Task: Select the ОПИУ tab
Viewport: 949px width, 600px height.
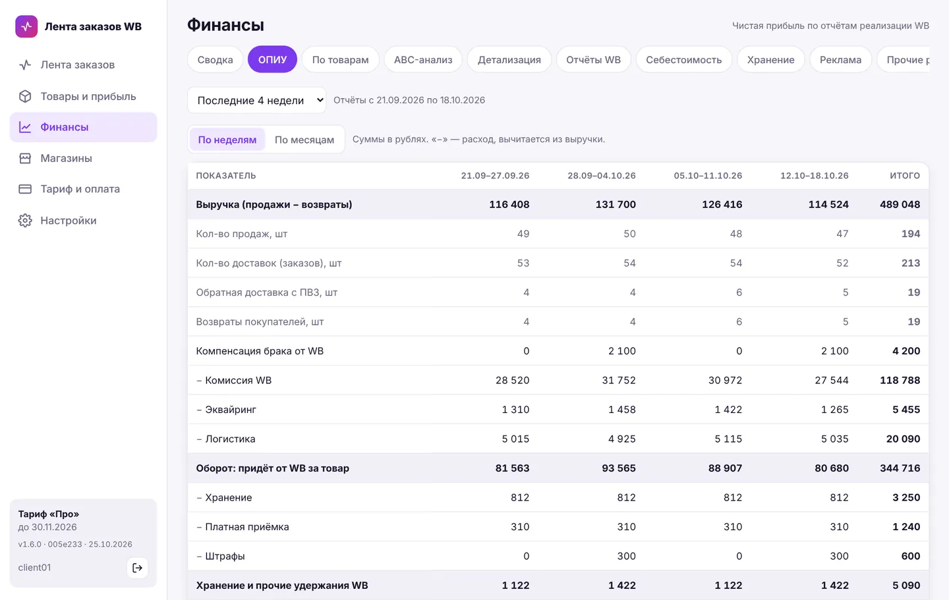Action: (x=272, y=59)
